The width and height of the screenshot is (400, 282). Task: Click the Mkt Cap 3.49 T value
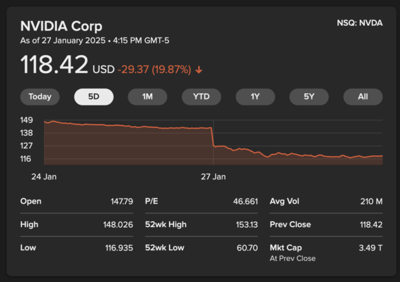pos(371,248)
